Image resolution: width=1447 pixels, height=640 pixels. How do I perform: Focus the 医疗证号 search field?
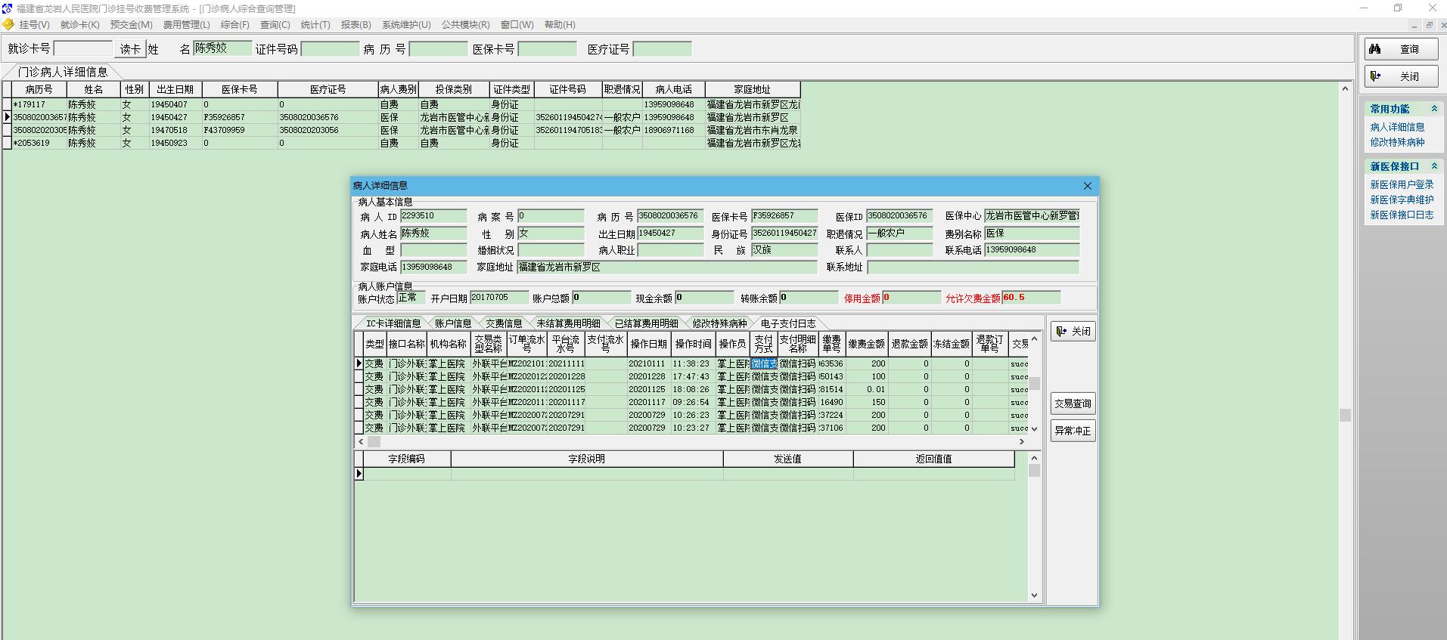coord(663,49)
